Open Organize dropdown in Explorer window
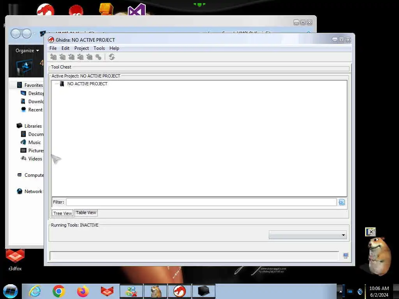 pos(27,51)
